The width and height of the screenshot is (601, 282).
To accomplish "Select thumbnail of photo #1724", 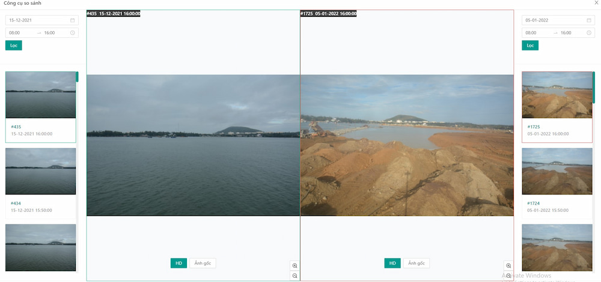I will tap(557, 172).
